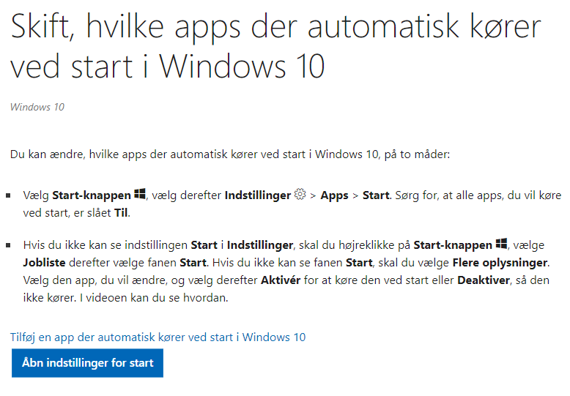The width and height of the screenshot is (570, 396).
Task: Click the chevron between gear icon and Apps
Action: 313,196
